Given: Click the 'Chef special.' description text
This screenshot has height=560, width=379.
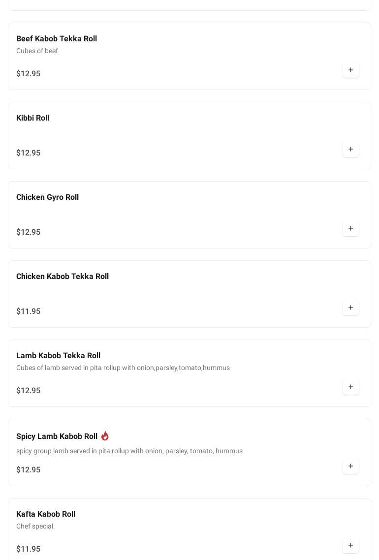Looking at the screenshot, I should pos(35,527).
